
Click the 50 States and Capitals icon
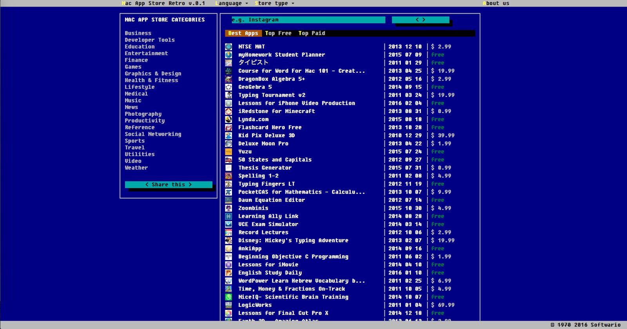[x=228, y=160]
